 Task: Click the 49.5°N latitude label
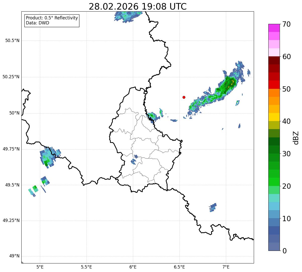click(x=12, y=185)
